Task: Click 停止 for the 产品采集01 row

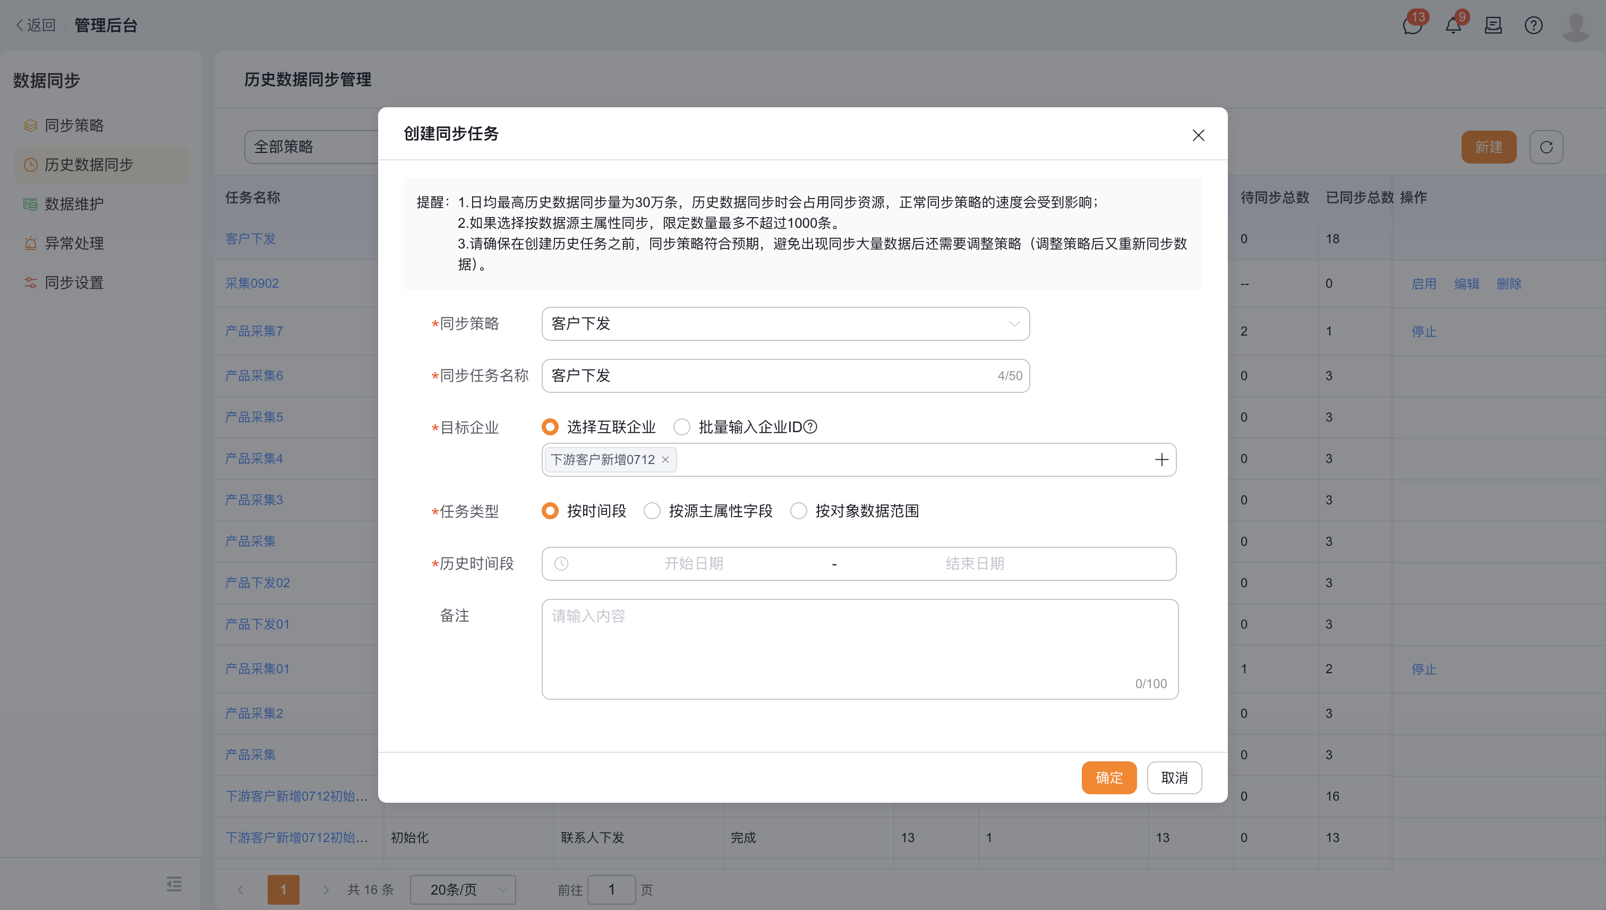Action: 1423,669
